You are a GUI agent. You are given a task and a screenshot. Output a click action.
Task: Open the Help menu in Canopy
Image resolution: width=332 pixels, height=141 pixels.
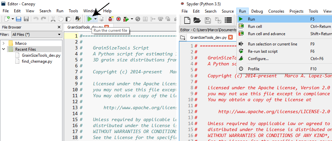click(107, 11)
